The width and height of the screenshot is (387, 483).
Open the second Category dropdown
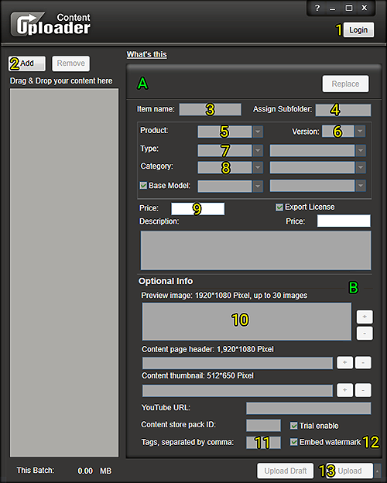click(360, 167)
